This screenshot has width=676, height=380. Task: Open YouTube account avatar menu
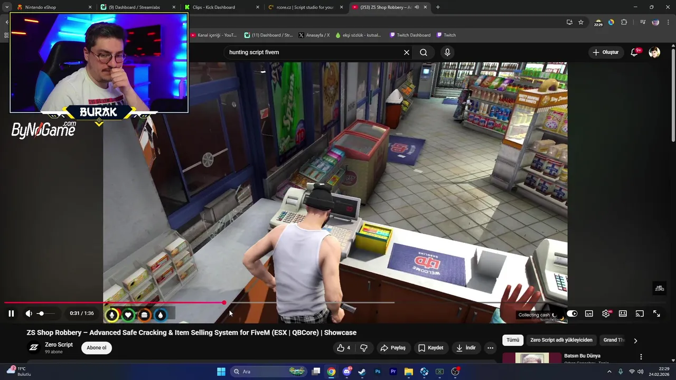pyautogui.click(x=654, y=52)
